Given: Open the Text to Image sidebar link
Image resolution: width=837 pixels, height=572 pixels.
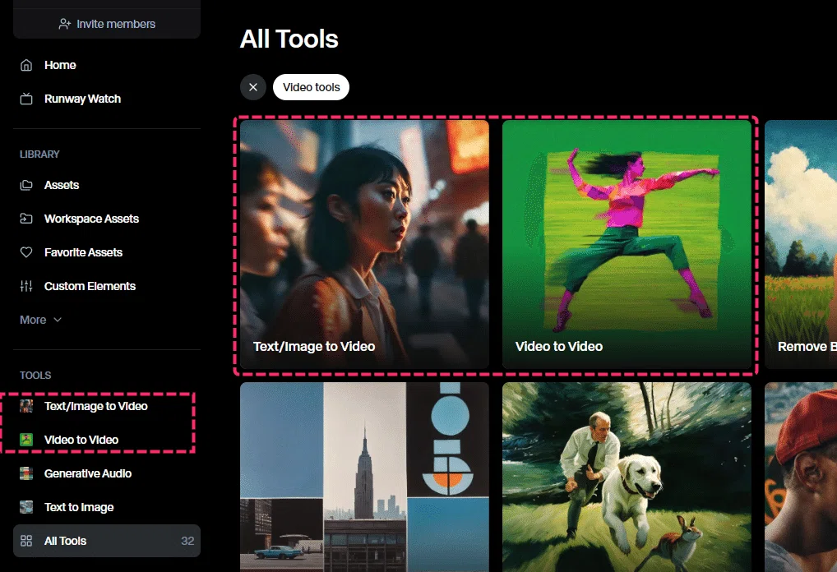Looking at the screenshot, I should click(x=79, y=507).
